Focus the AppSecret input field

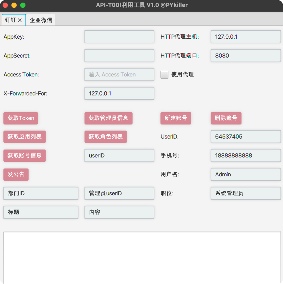[119, 56]
